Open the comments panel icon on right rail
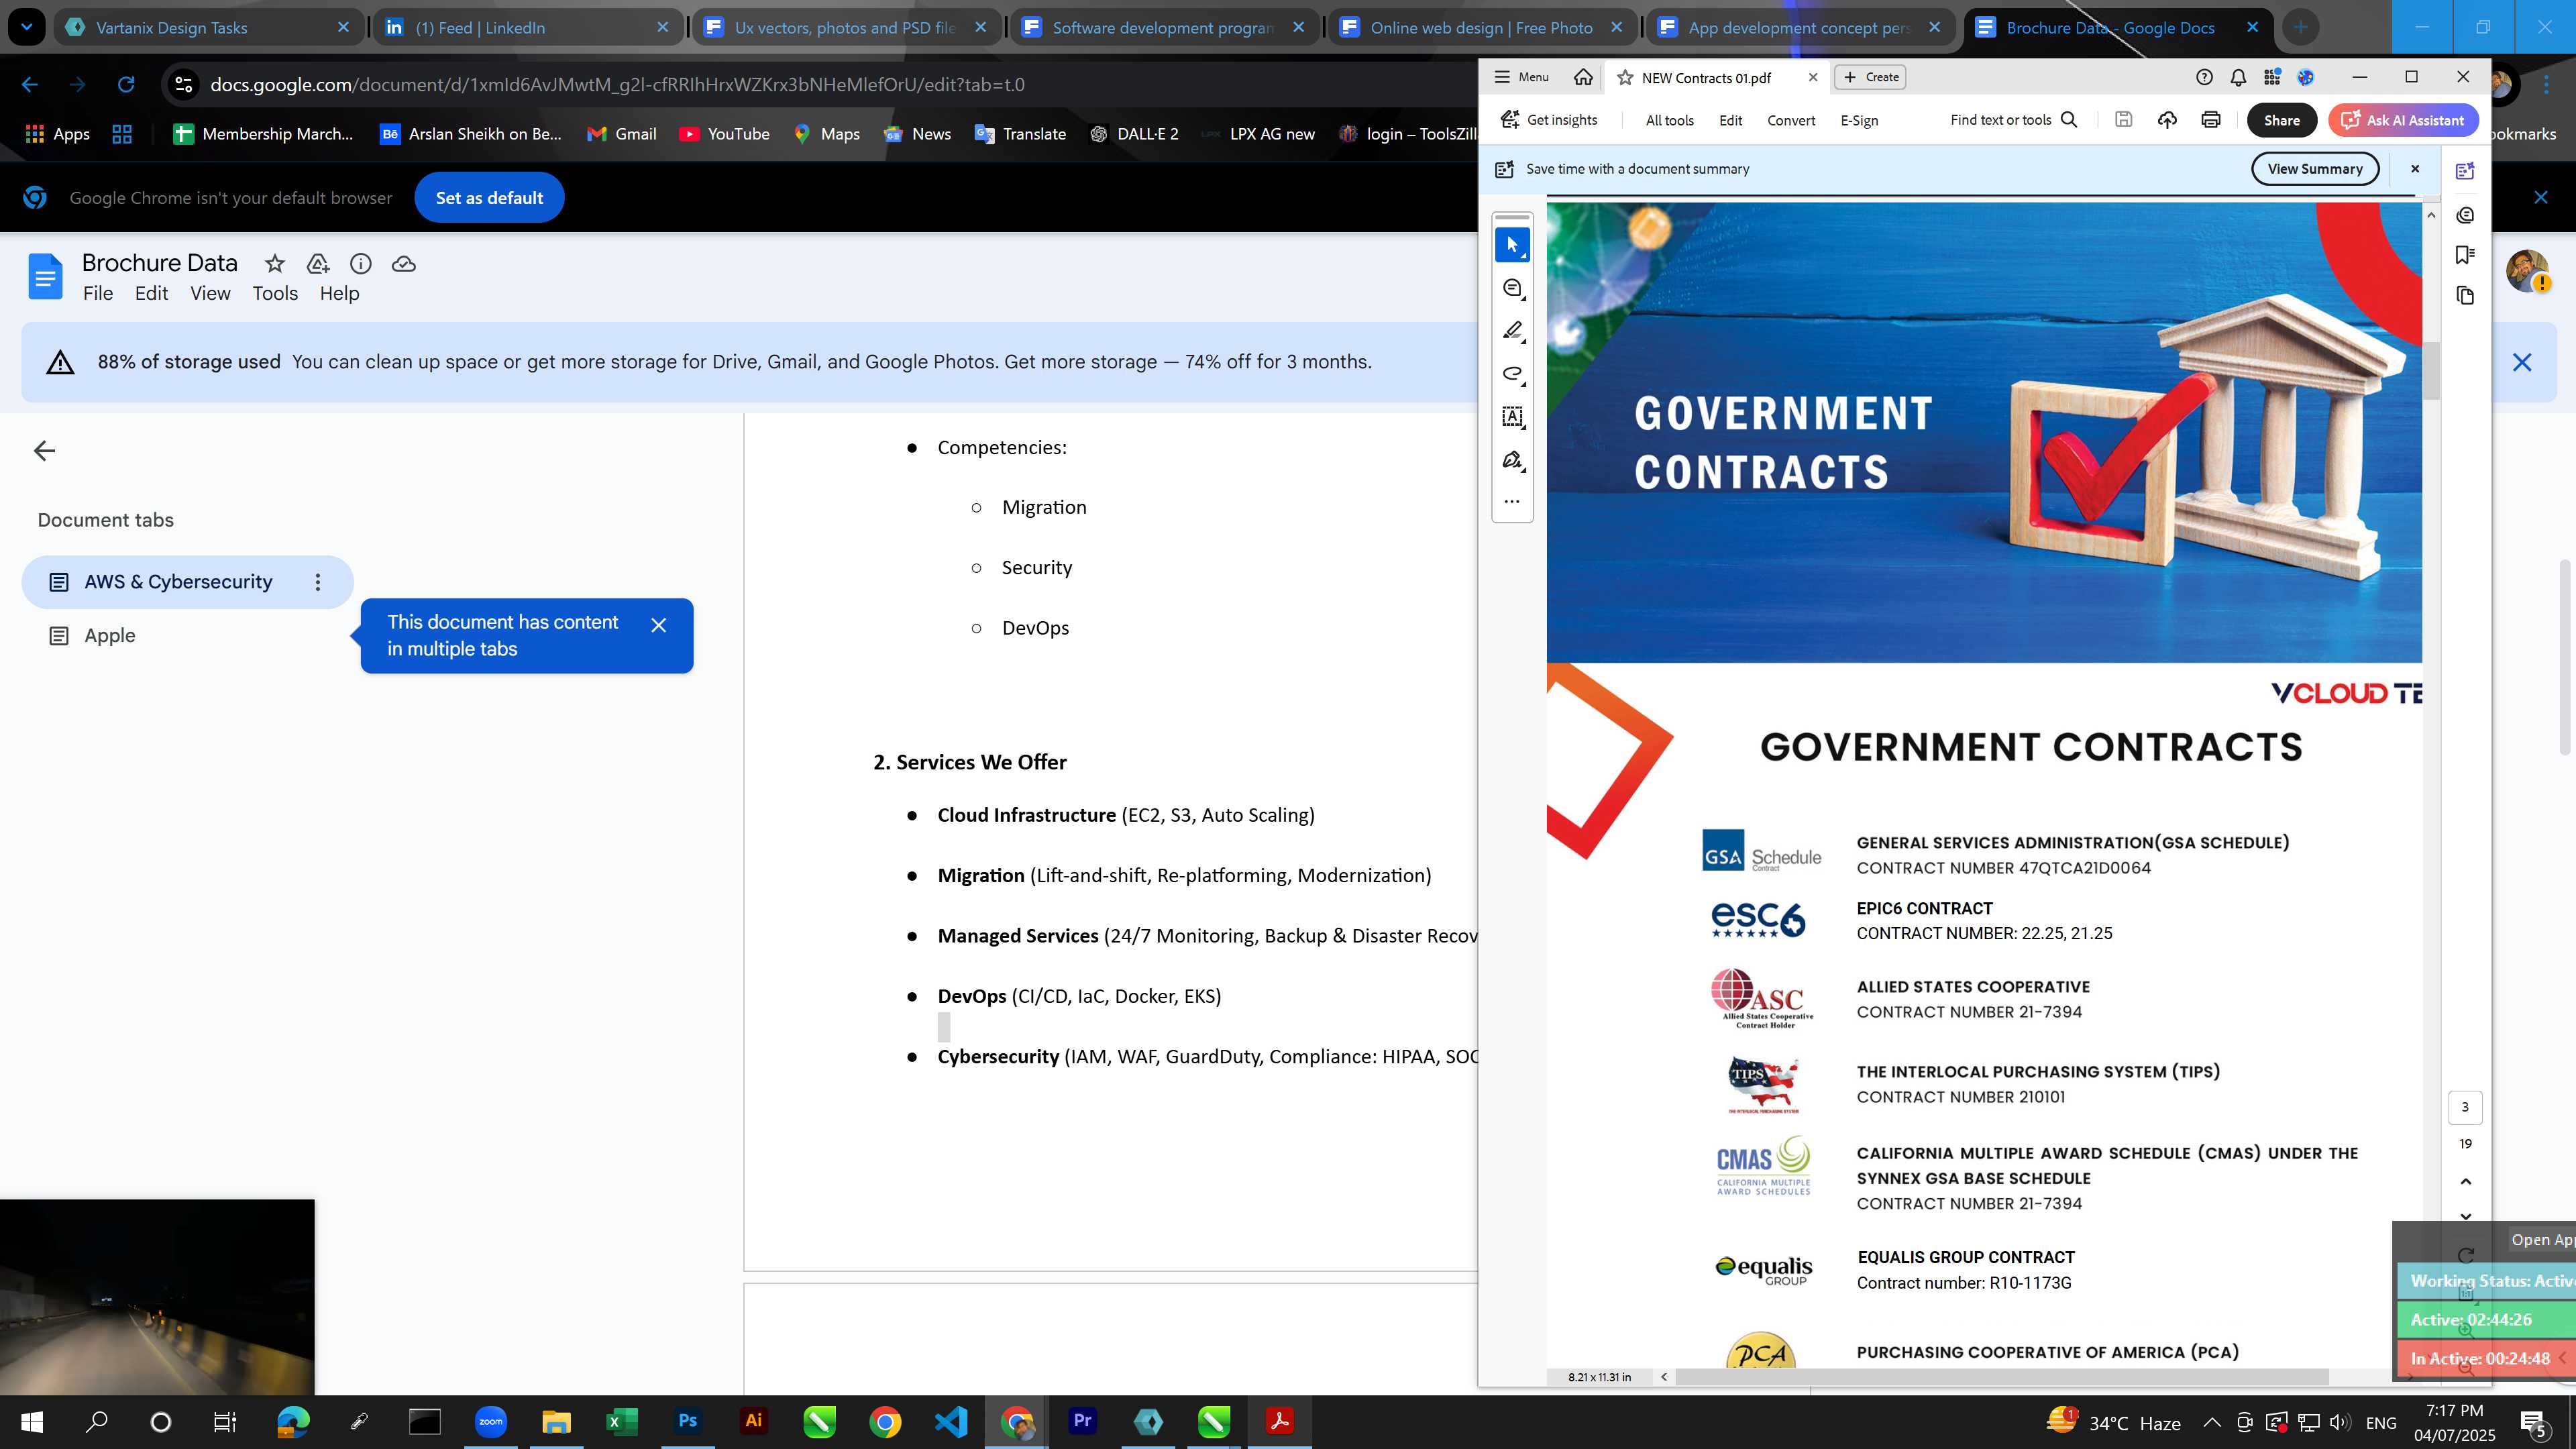The width and height of the screenshot is (2576, 1449). 2465,215
